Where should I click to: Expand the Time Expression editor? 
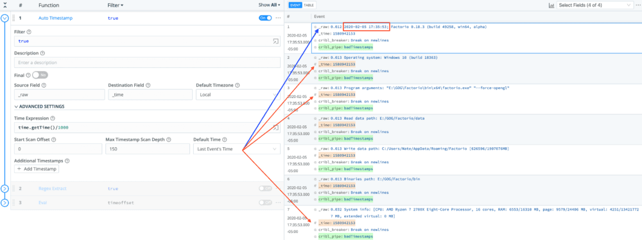tap(275, 128)
